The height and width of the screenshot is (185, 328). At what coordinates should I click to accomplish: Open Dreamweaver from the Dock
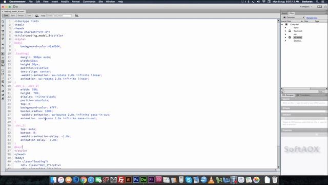[x=143, y=180]
